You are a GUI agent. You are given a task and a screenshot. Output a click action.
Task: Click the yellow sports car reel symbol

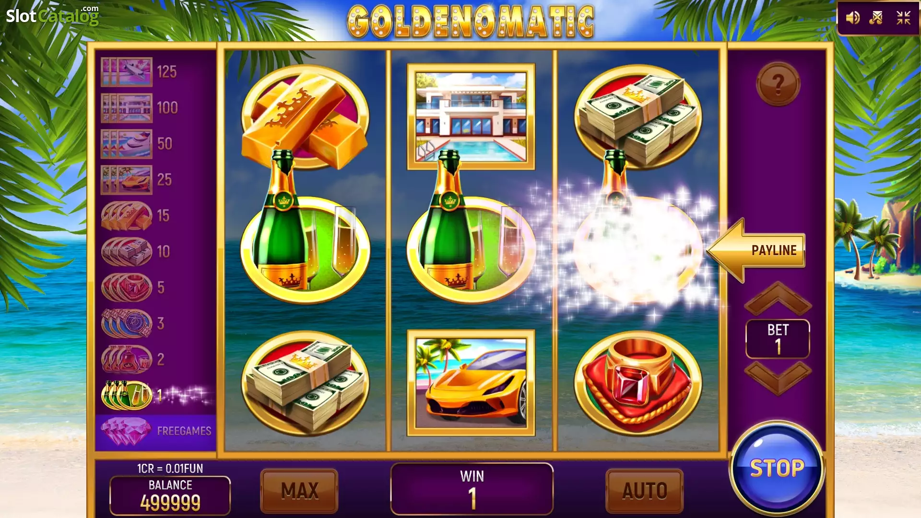[x=471, y=383]
